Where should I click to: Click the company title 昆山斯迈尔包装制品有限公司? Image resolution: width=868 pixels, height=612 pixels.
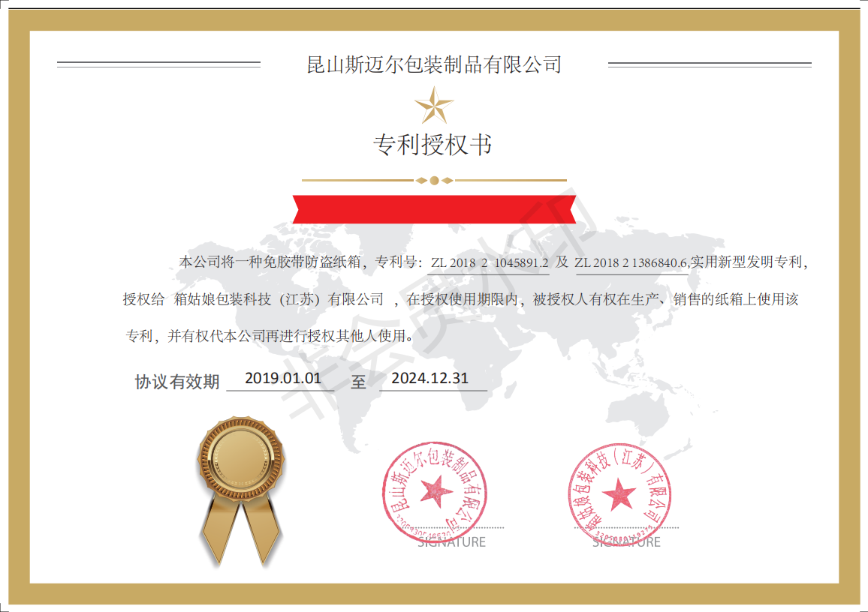pyautogui.click(x=434, y=64)
